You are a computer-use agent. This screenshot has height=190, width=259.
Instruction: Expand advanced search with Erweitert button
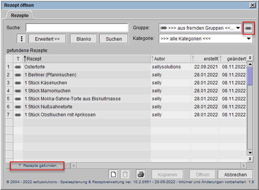47,39
